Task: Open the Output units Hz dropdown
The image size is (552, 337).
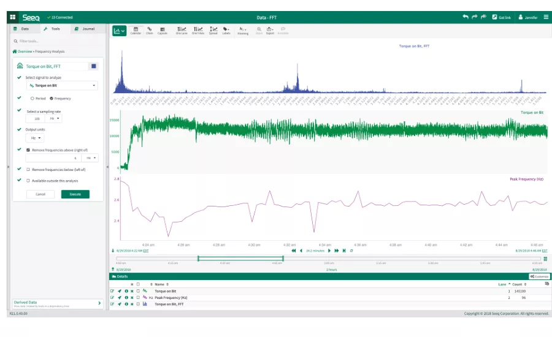Action: (34, 138)
